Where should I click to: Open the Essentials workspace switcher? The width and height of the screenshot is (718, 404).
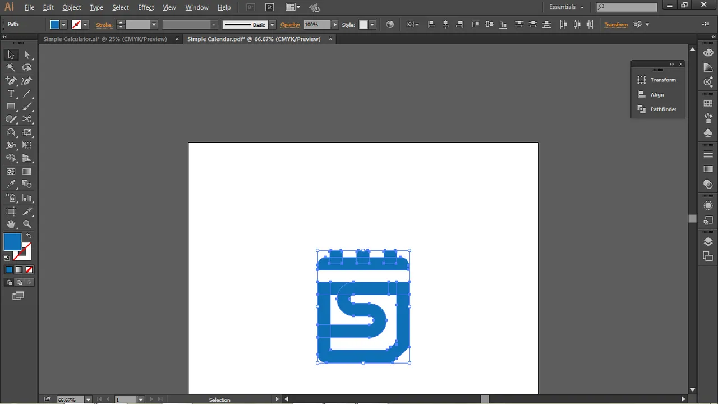(x=566, y=7)
